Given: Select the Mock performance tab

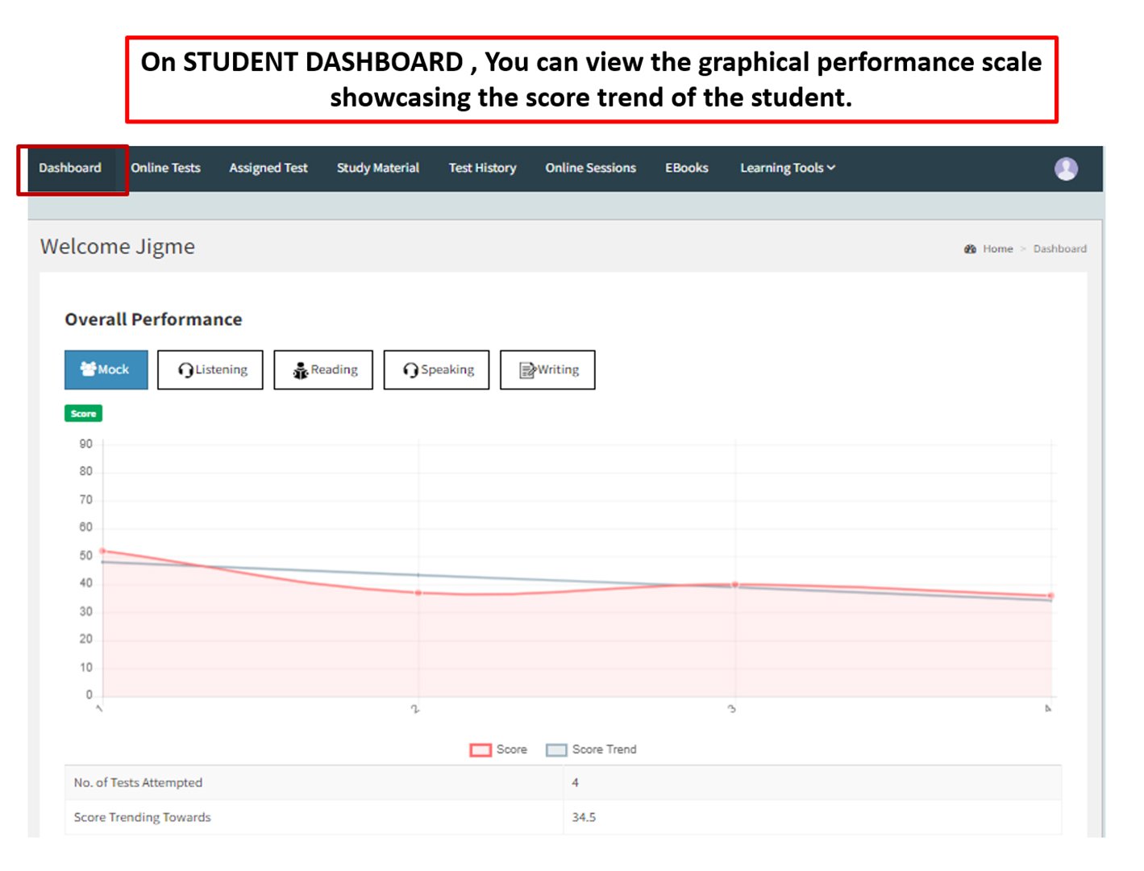Looking at the screenshot, I should (x=106, y=370).
